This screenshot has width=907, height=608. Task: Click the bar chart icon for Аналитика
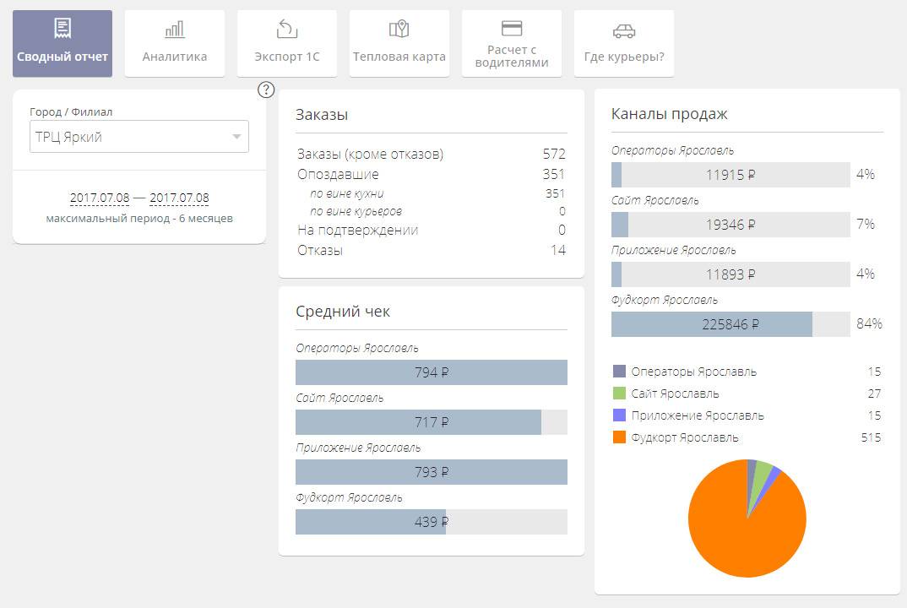(175, 29)
